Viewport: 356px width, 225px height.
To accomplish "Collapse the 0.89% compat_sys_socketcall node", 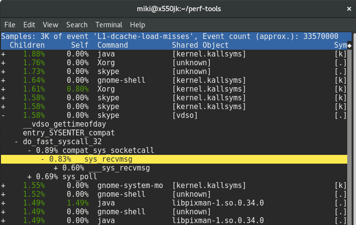I will point(30,150).
